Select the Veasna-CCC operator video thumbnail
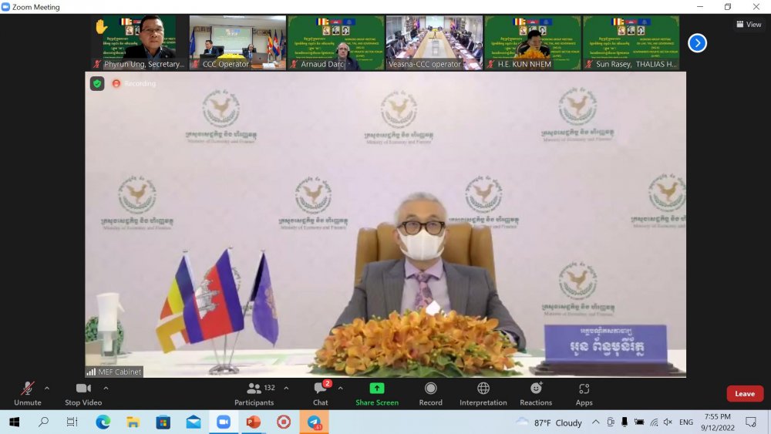771x434 pixels. coord(435,42)
